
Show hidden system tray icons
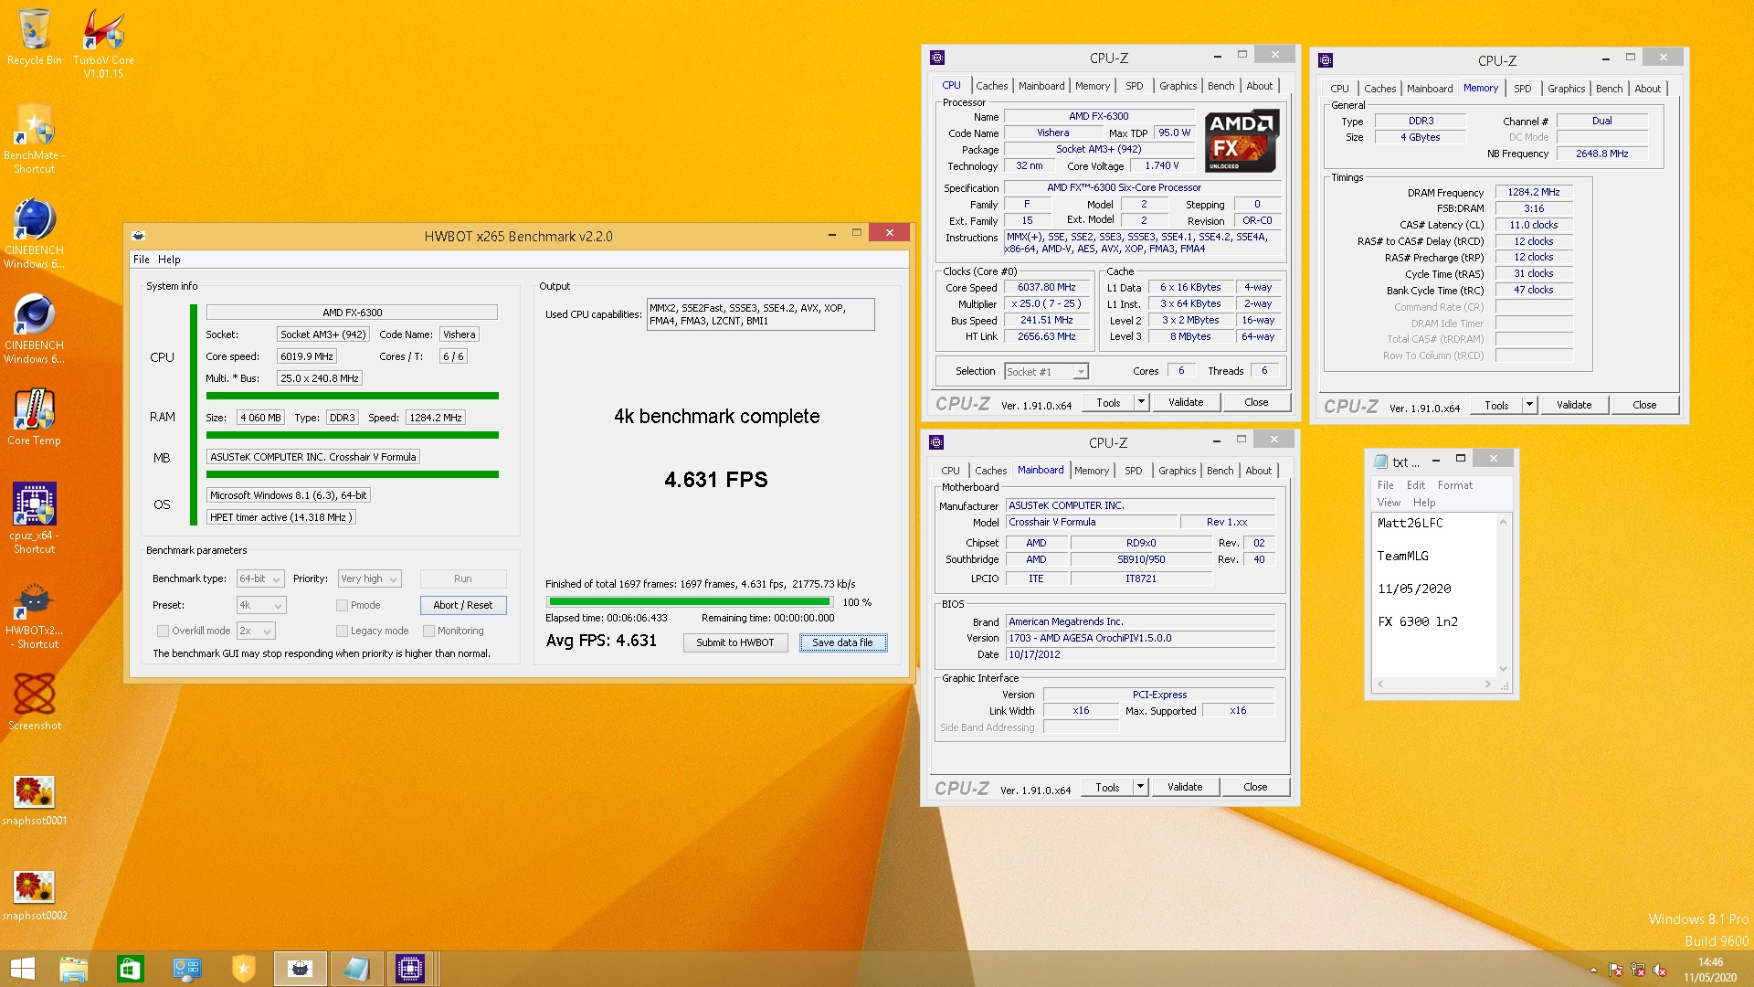click(1593, 970)
